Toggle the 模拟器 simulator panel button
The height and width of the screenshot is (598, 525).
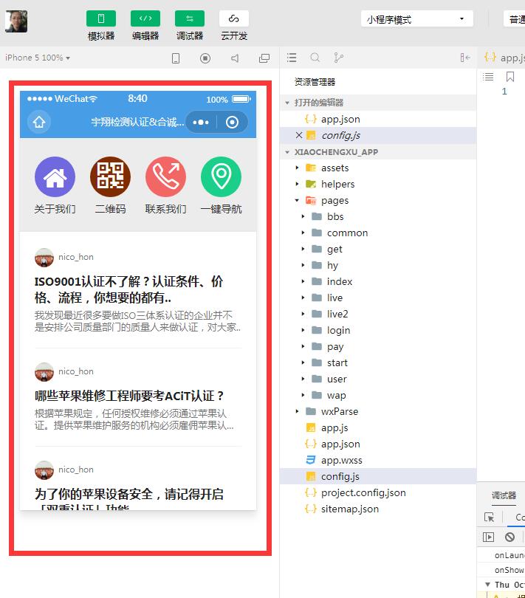pyautogui.click(x=101, y=19)
